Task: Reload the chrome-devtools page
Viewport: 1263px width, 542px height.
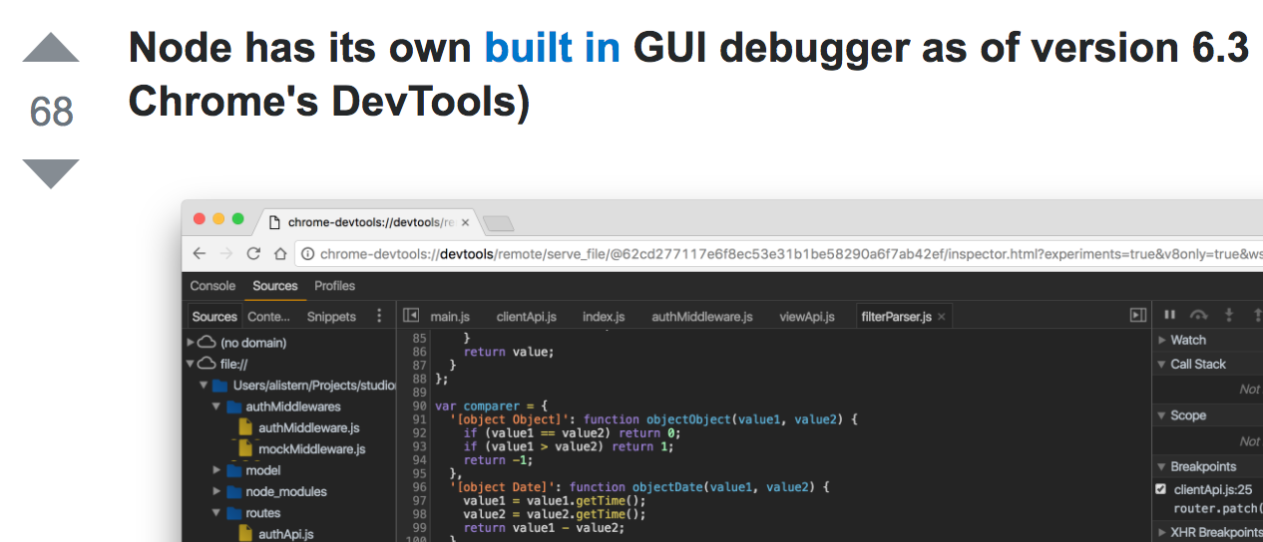Action: click(253, 254)
